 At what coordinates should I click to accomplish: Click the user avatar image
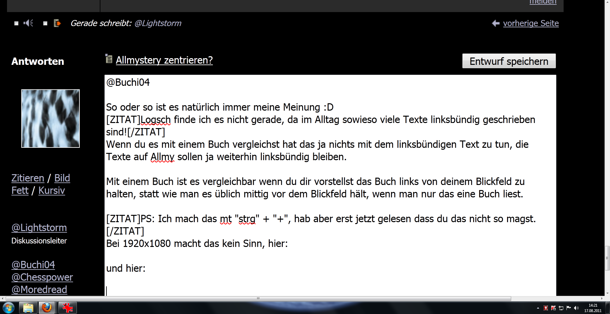(x=51, y=119)
